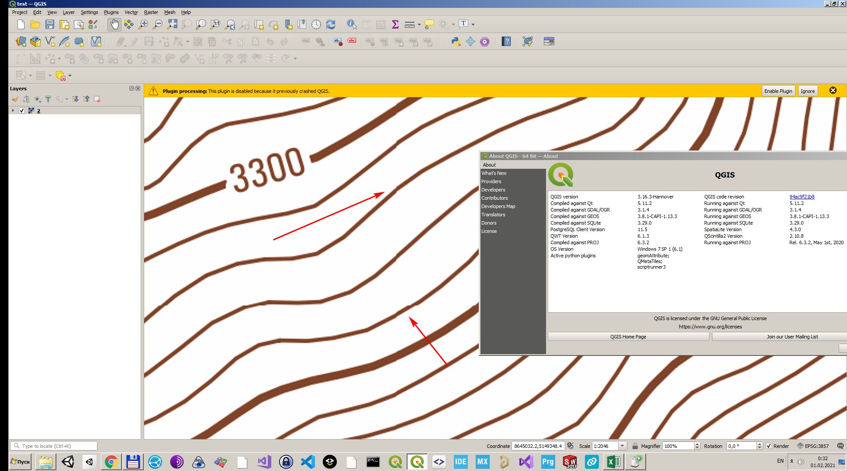Select the Pan Map tool
This screenshot has width=847, height=471.
point(114,25)
